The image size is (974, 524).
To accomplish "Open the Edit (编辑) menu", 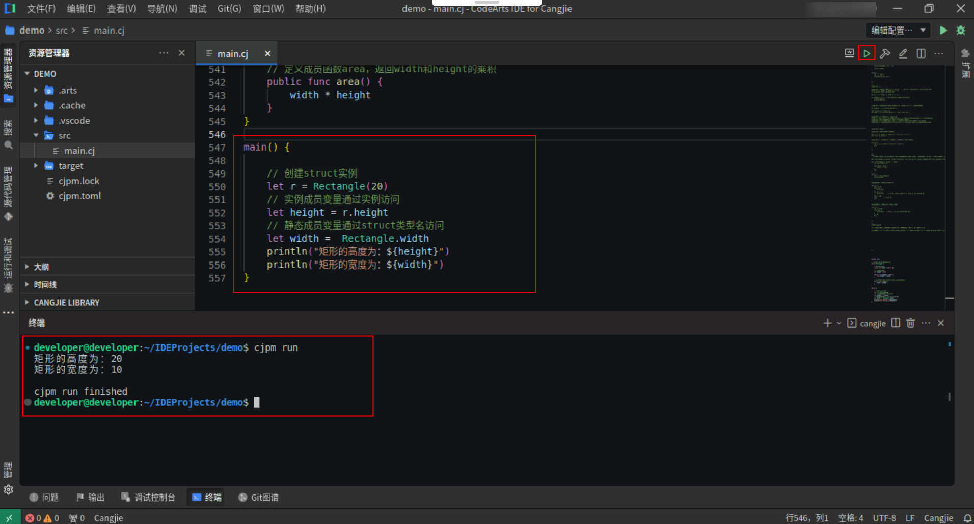I will (x=81, y=9).
